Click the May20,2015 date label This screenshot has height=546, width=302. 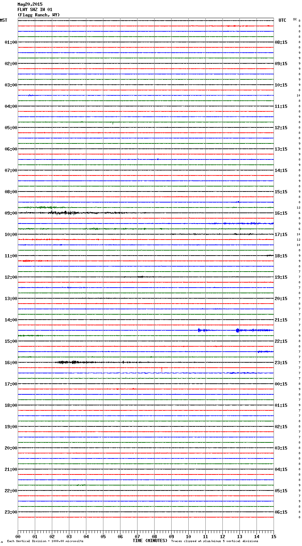[x=30, y=4]
